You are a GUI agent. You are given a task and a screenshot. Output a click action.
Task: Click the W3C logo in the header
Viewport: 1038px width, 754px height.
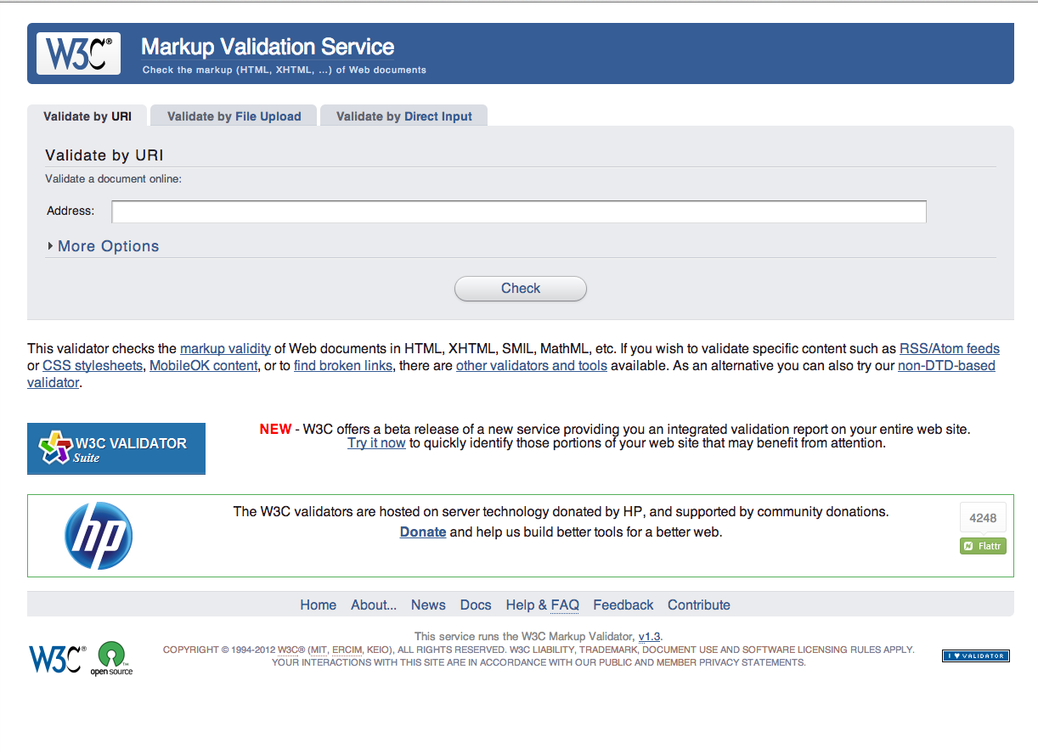coord(77,53)
